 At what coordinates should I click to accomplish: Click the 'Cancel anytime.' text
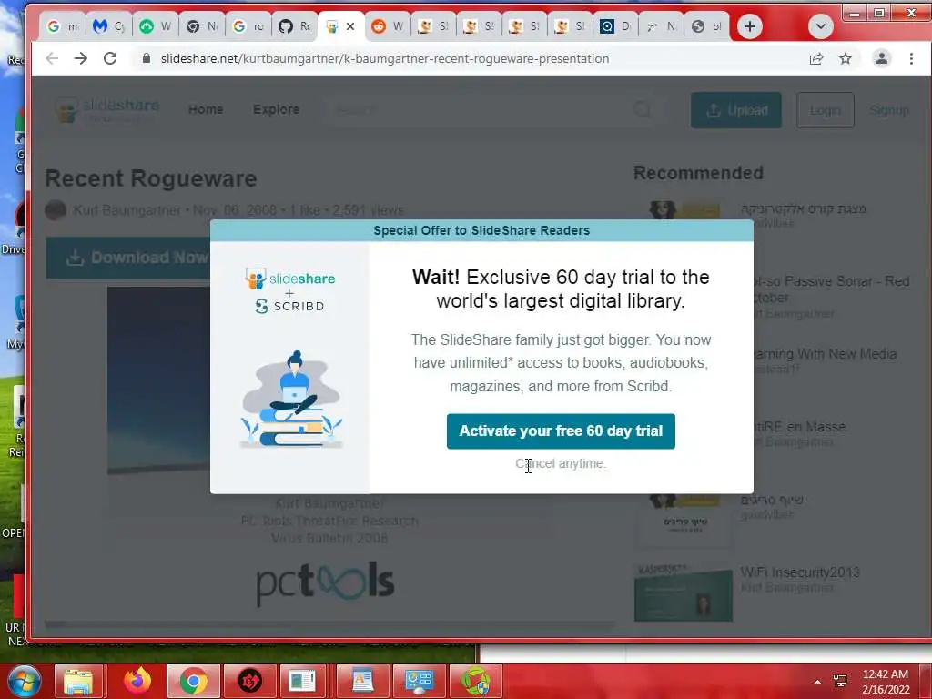(x=561, y=463)
